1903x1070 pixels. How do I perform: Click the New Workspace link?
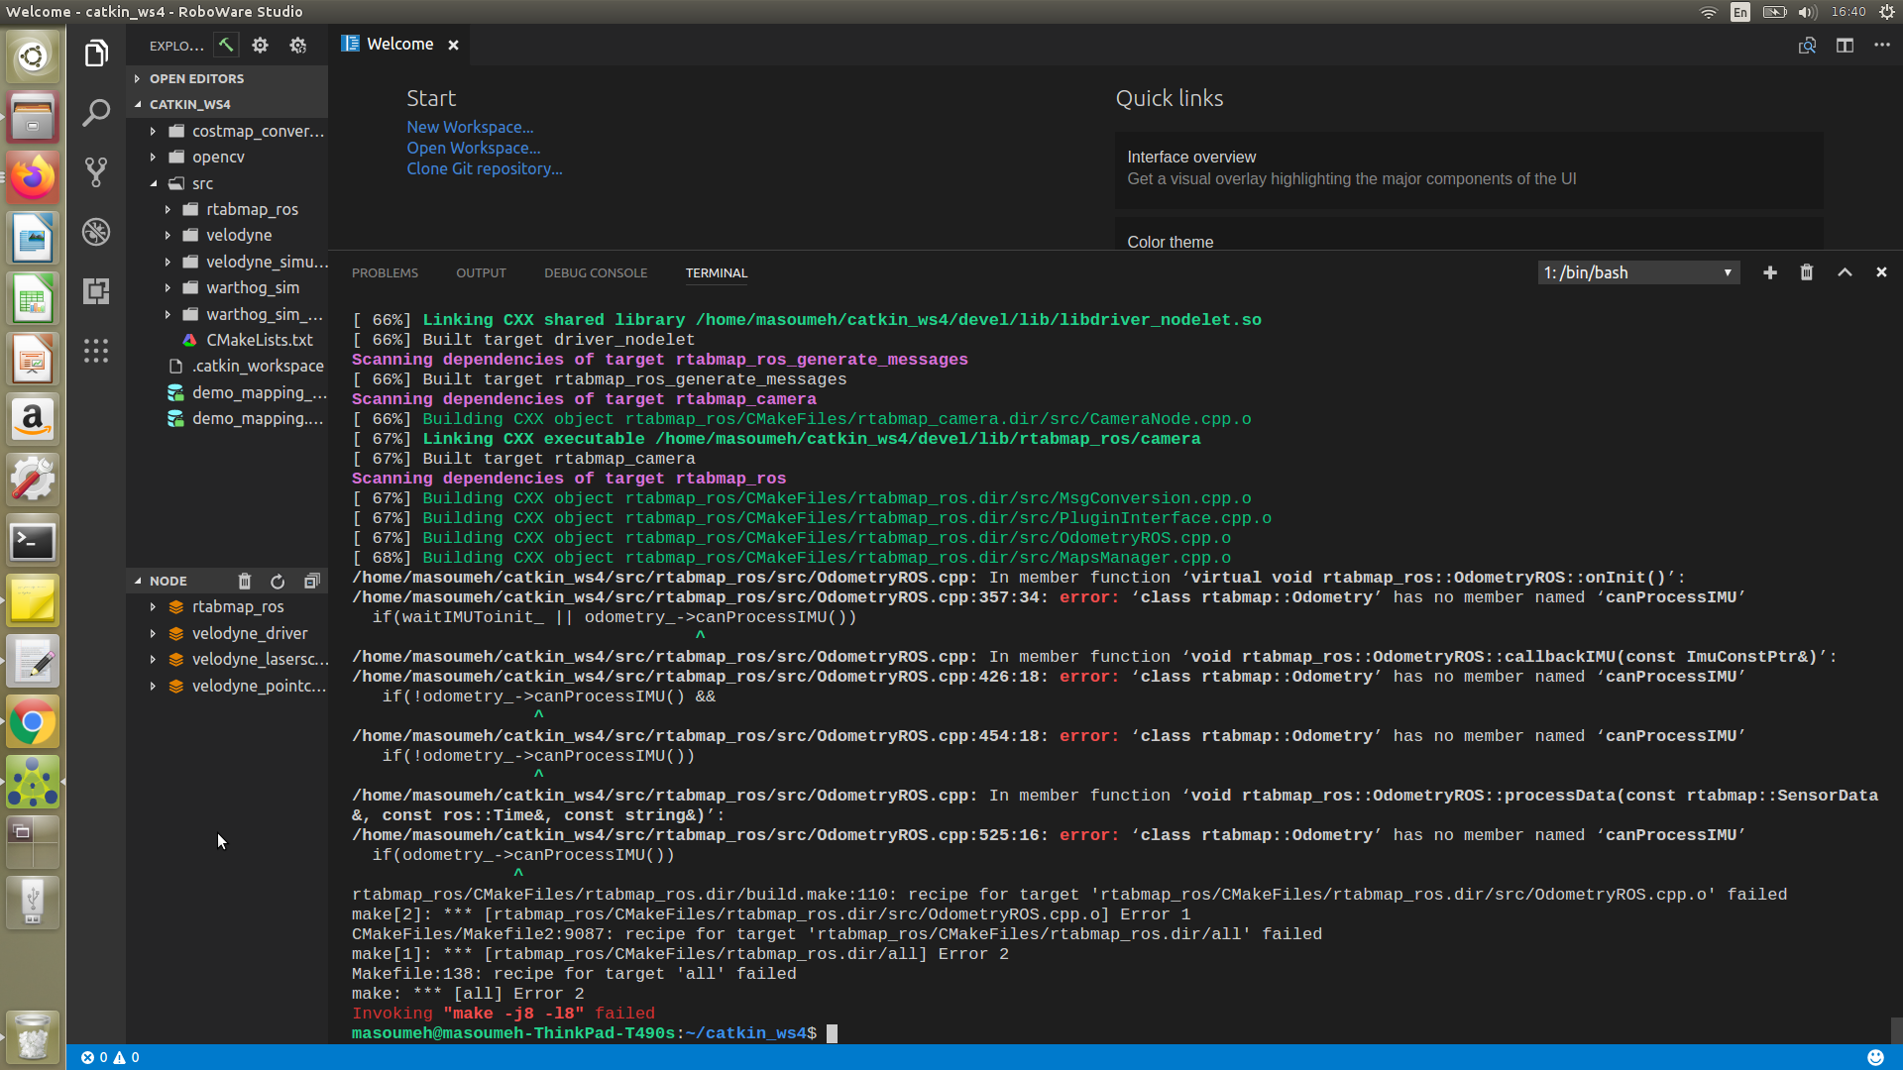point(470,127)
